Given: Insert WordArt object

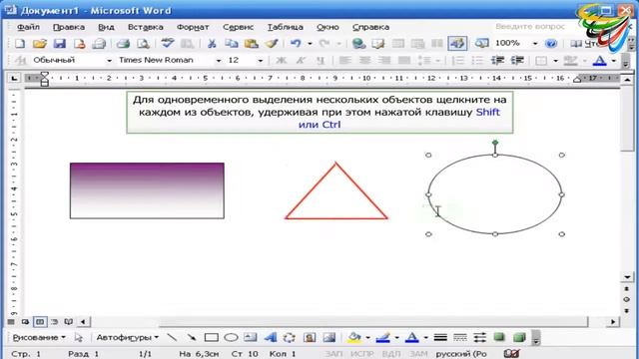Looking at the screenshot, I should (270, 337).
